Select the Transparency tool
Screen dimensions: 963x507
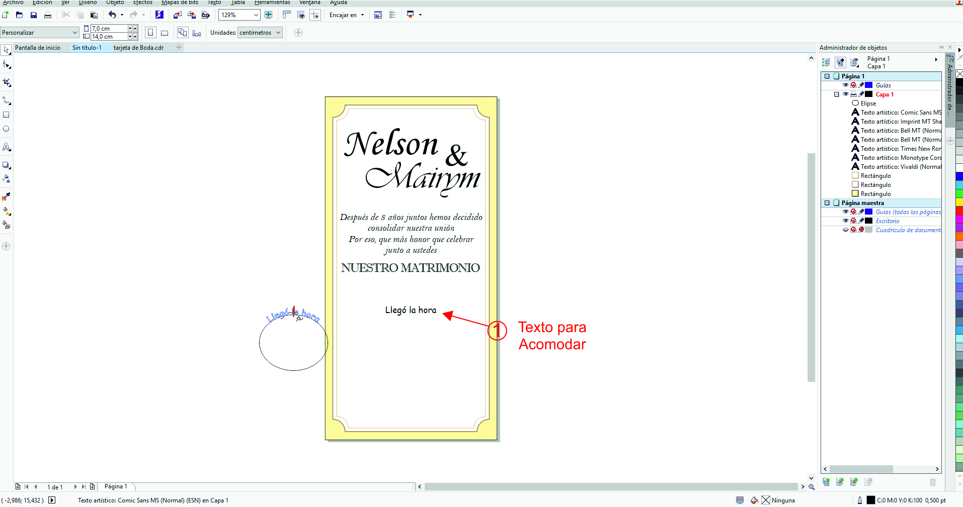click(x=6, y=178)
